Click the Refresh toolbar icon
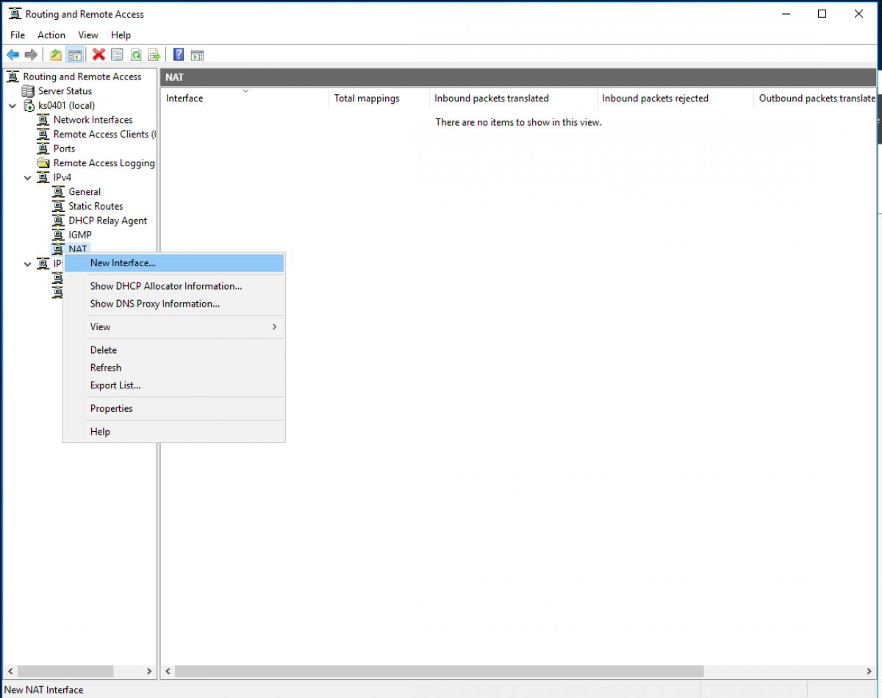Viewport: 882px width, 698px height. click(x=136, y=54)
